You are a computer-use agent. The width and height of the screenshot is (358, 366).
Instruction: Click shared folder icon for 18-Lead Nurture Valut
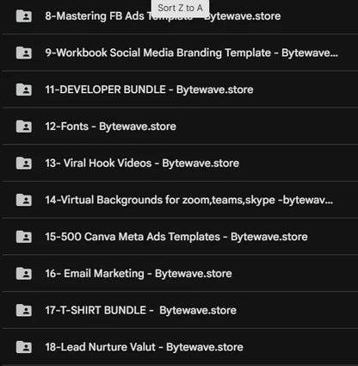point(24,347)
